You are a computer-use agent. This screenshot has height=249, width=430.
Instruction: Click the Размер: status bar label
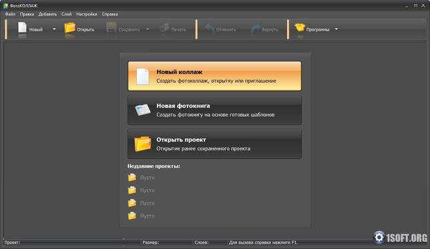tap(150, 242)
